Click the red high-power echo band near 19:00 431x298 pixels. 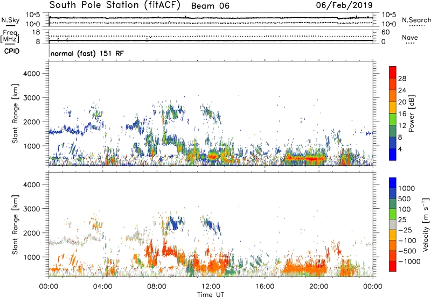305,158
